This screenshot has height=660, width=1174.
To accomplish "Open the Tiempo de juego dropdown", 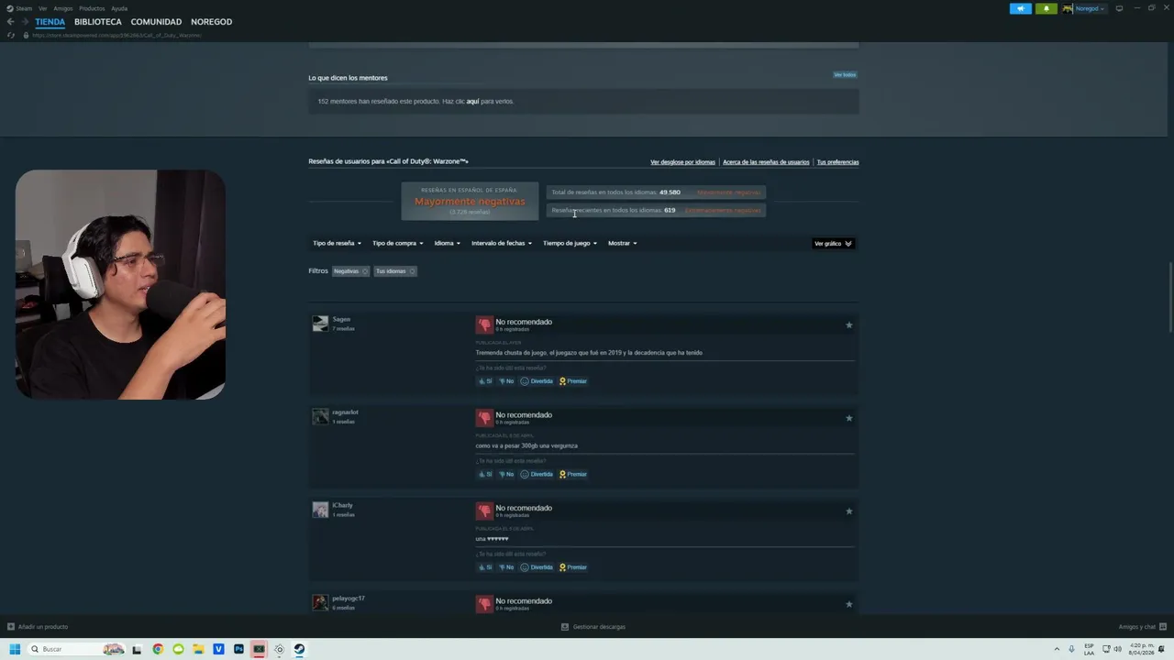I will [x=570, y=243].
